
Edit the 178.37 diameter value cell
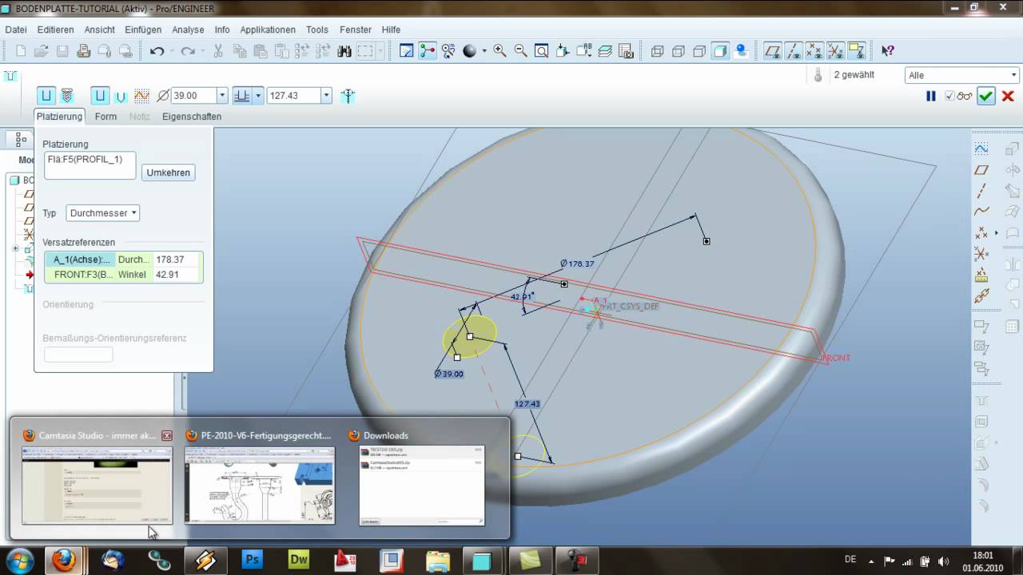[177, 260]
